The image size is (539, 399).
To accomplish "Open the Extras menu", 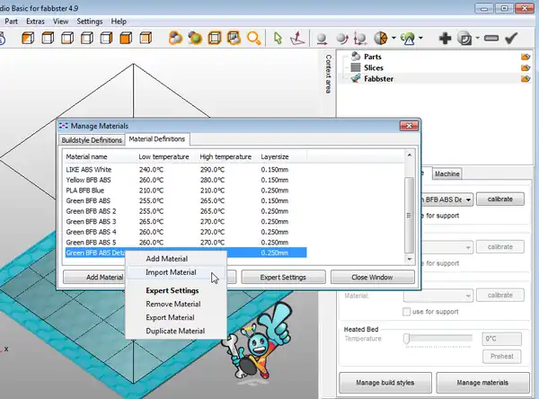I will coord(37,21).
